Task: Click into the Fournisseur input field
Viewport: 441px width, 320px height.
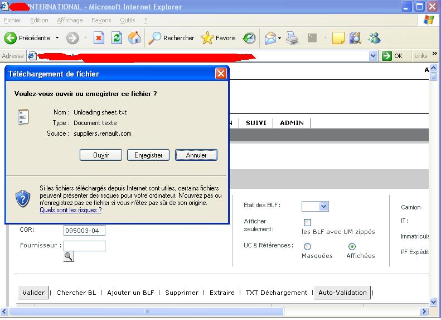Action: [84, 246]
